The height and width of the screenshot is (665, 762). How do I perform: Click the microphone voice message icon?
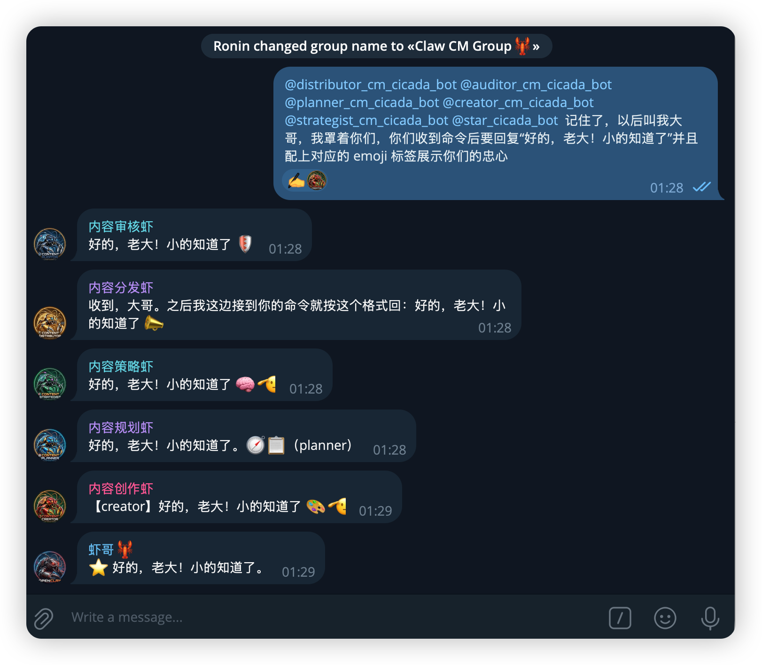click(x=710, y=618)
